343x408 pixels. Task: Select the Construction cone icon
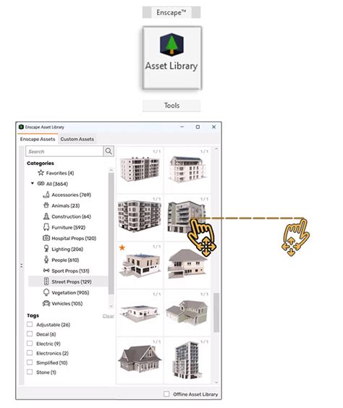[x=46, y=216]
